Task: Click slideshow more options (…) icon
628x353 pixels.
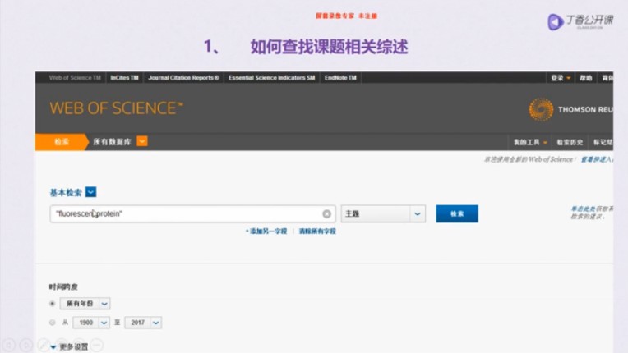Action: point(96,345)
